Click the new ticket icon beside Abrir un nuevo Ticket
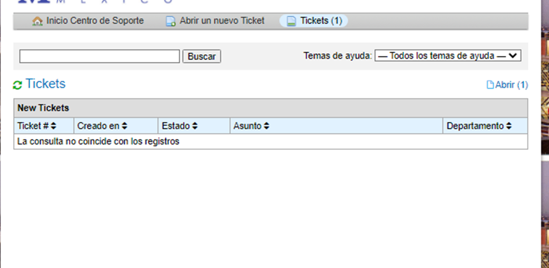 point(170,22)
